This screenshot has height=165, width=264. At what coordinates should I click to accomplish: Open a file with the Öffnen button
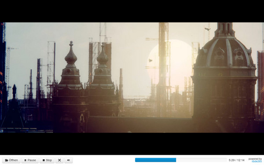[11, 160]
